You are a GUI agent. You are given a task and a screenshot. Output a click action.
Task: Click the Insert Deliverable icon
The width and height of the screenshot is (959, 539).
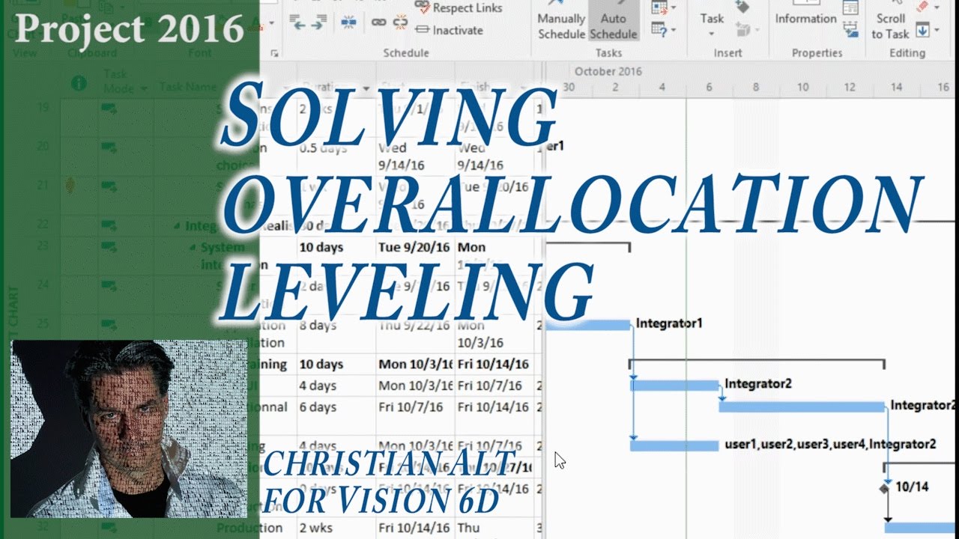click(x=744, y=31)
